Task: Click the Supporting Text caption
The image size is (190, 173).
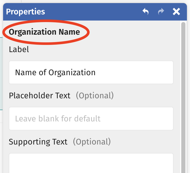Action: [x=38, y=142]
